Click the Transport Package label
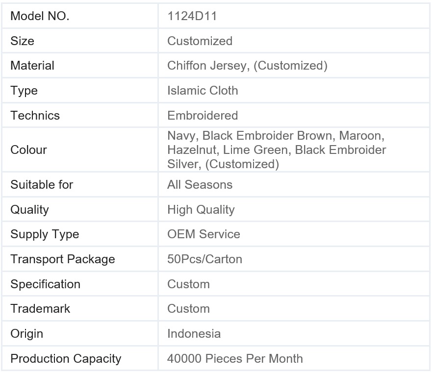The height and width of the screenshot is (374, 434). (63, 259)
